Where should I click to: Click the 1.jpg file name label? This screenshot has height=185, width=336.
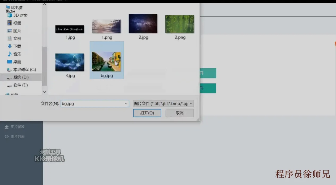point(70,37)
